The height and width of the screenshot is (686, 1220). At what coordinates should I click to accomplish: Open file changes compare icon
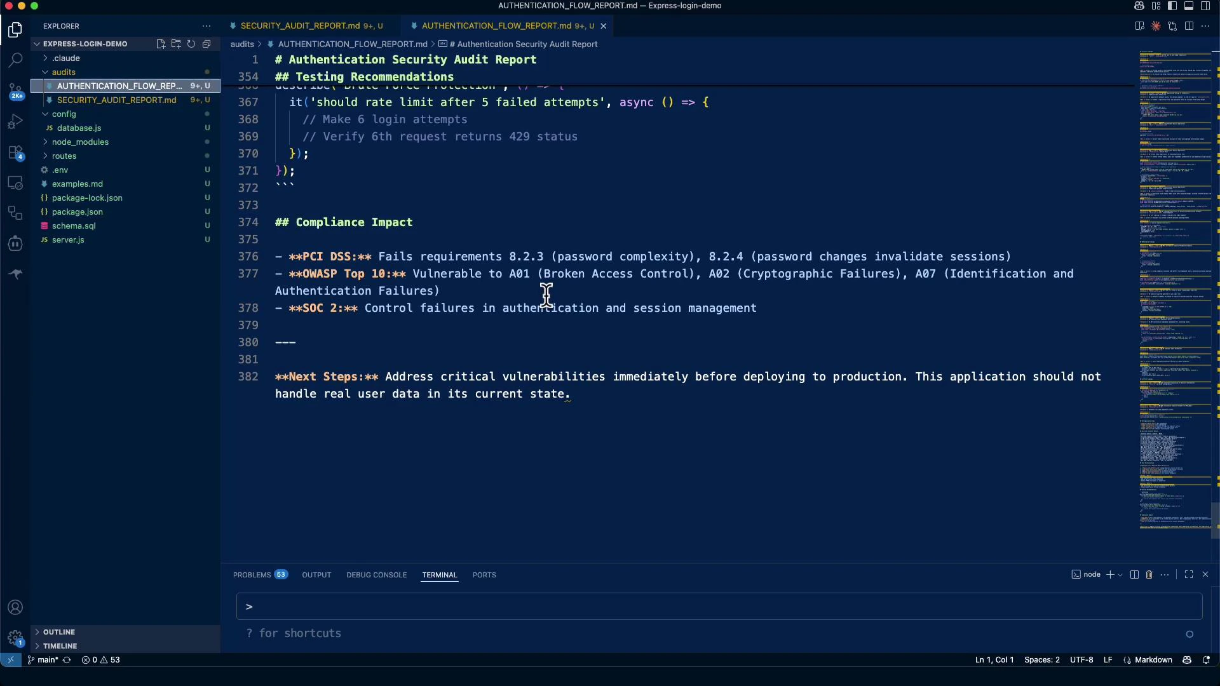click(x=1172, y=26)
